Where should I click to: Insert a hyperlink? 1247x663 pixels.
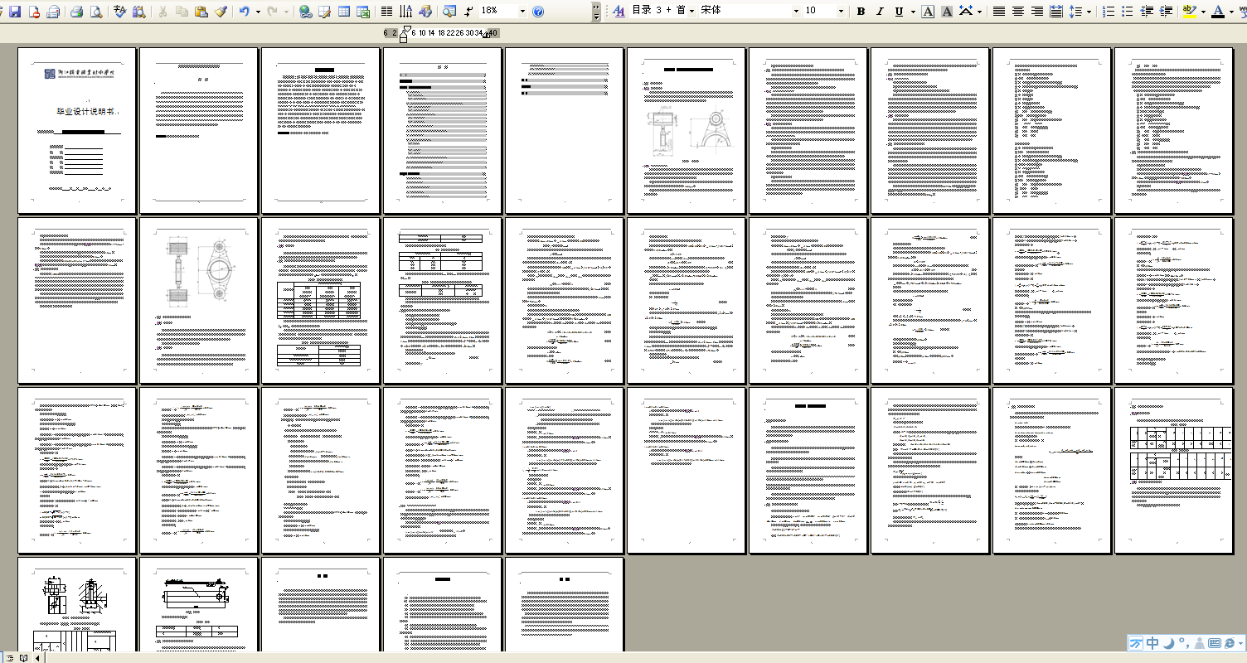point(305,12)
